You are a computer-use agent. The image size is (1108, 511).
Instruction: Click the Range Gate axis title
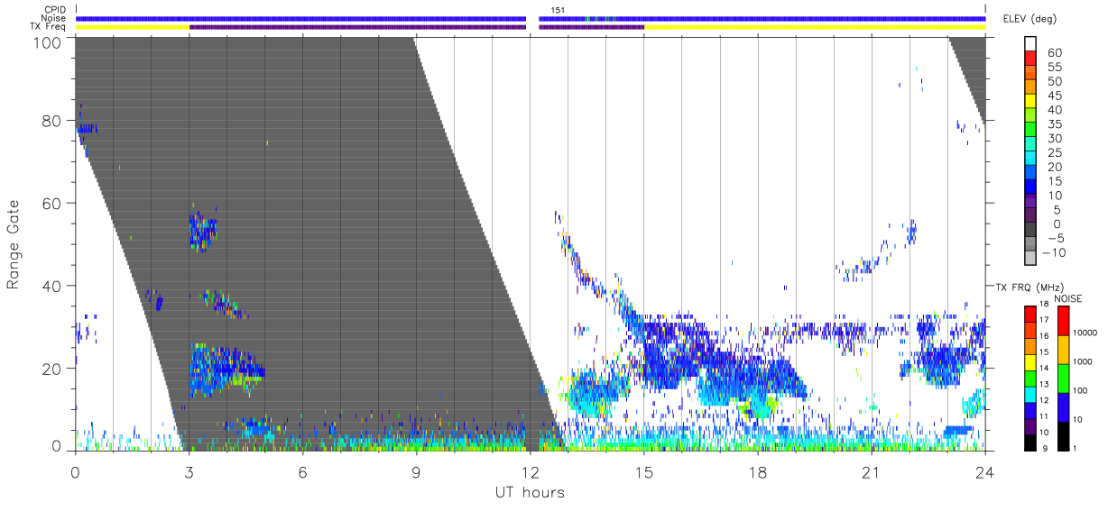14,244
